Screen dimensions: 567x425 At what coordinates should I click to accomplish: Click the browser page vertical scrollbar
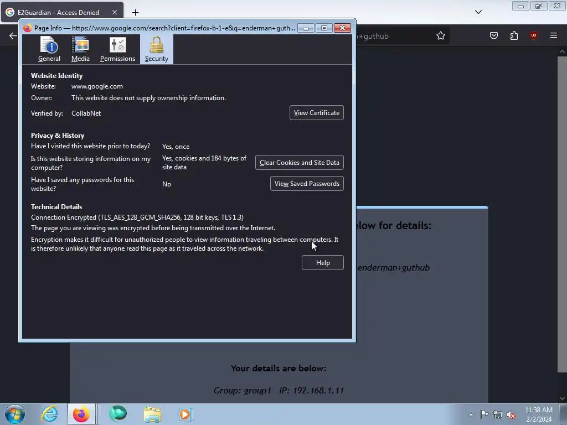point(562,214)
